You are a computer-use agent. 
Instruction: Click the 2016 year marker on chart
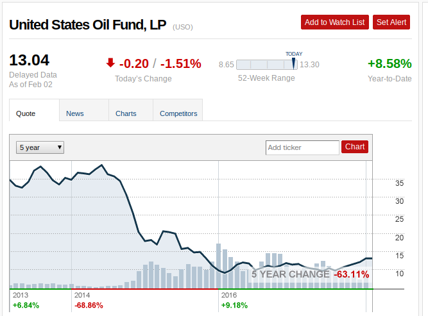(x=228, y=295)
